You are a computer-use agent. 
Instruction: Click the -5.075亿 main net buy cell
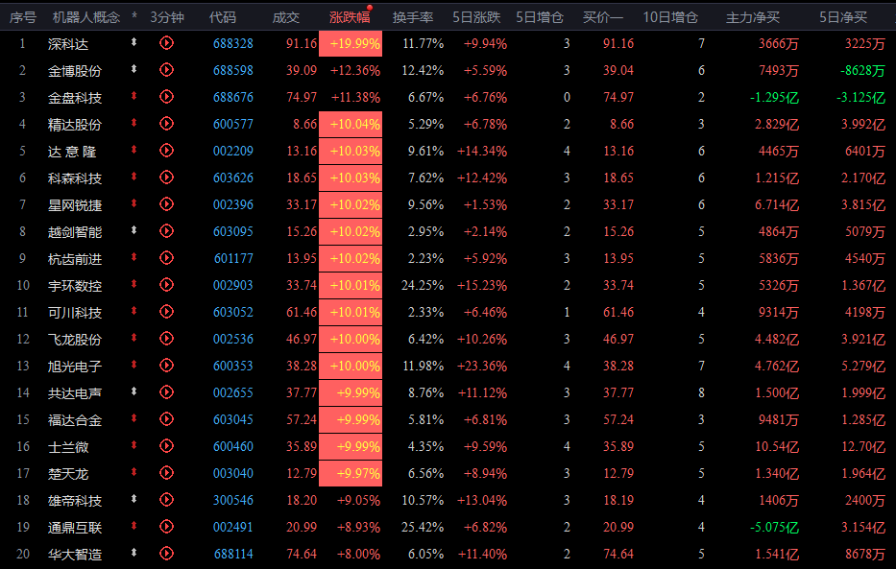774,527
